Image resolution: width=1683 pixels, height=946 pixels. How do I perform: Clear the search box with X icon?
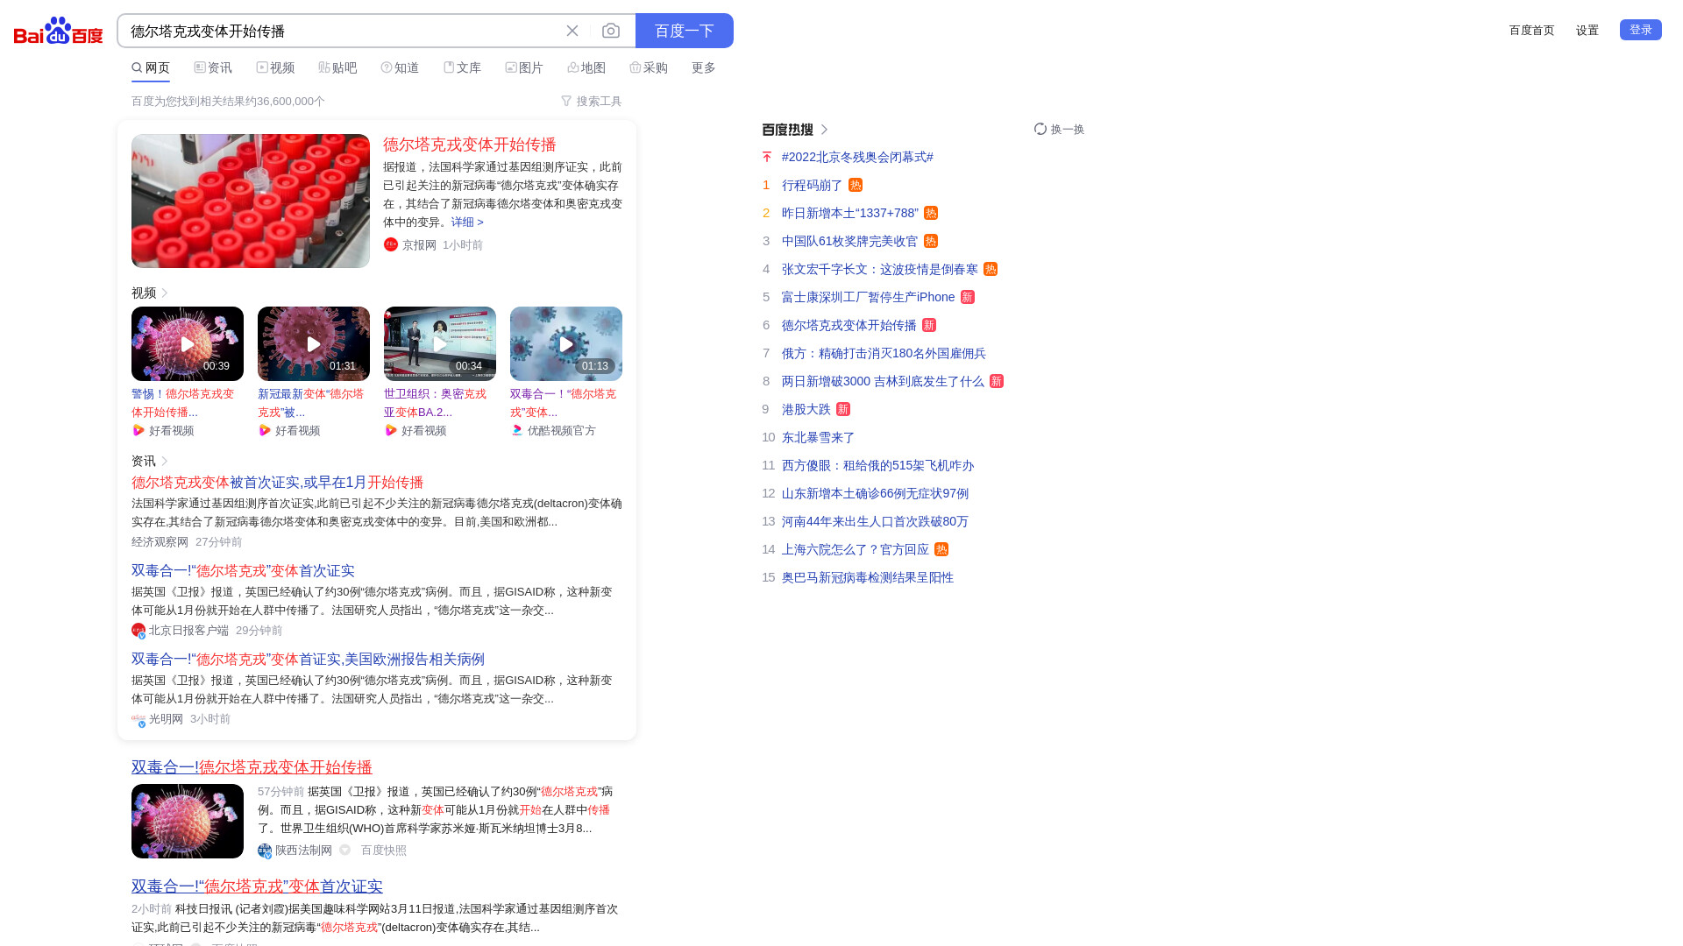point(572,31)
